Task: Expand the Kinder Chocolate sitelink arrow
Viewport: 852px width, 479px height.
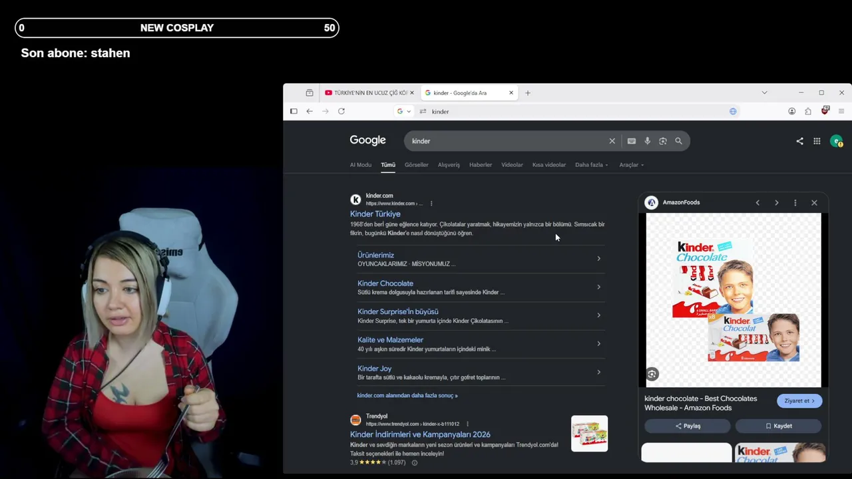Action: (x=598, y=287)
